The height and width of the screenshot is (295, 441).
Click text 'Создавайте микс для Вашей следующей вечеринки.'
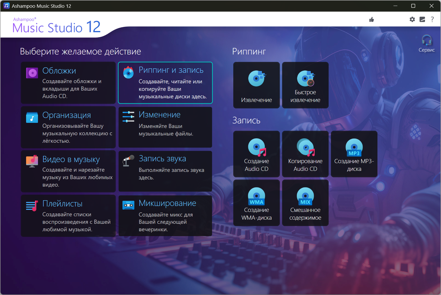[x=166, y=222]
